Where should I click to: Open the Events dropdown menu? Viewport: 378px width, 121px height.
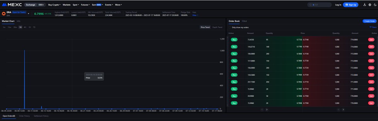click(x=109, y=5)
